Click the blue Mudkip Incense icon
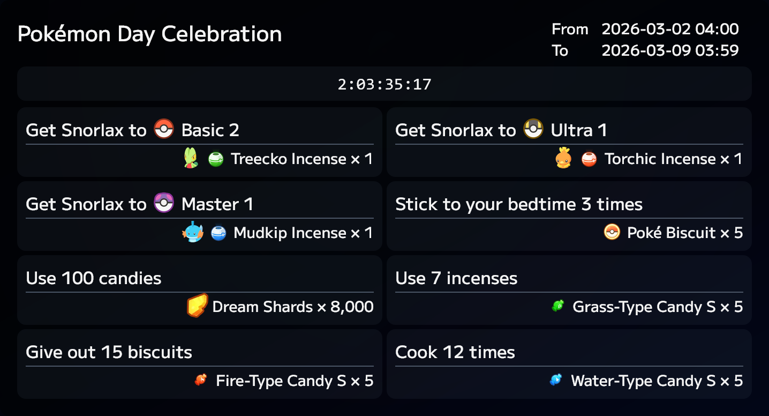Image resolution: width=769 pixels, height=416 pixels. coord(218,233)
